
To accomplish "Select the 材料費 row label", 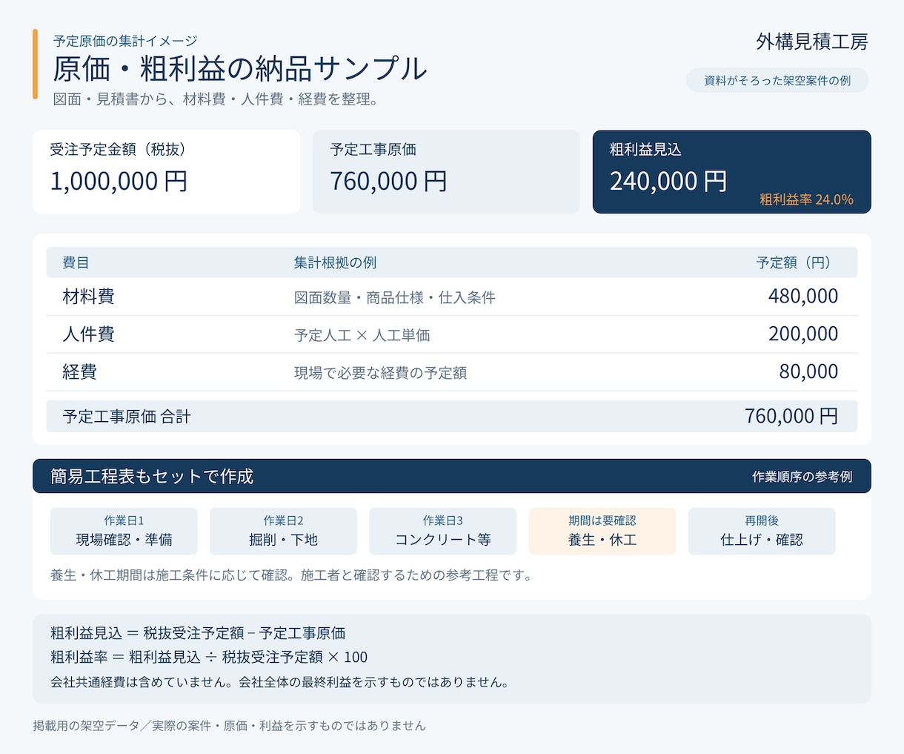I will point(88,297).
